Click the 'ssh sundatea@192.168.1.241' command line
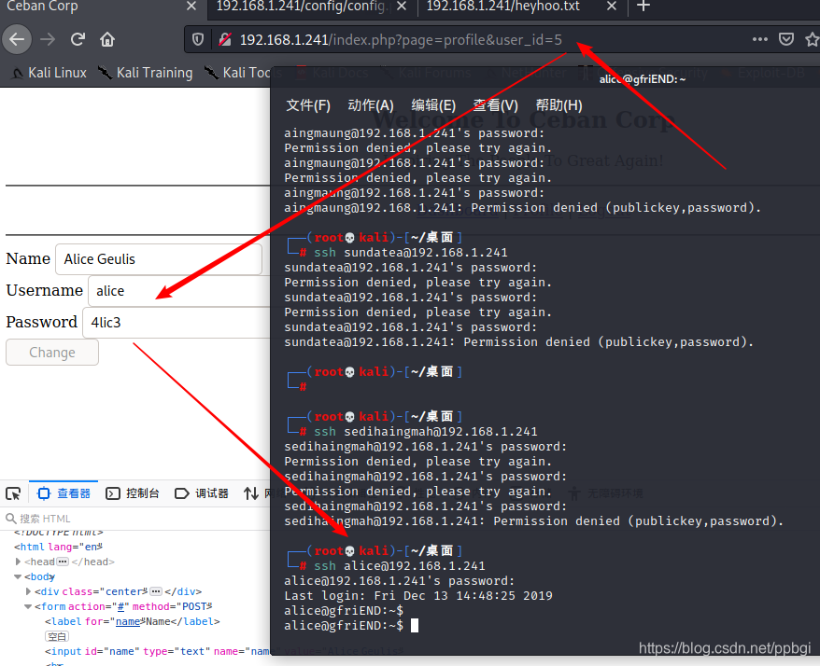Image resolution: width=820 pixels, height=666 pixels. click(x=411, y=252)
